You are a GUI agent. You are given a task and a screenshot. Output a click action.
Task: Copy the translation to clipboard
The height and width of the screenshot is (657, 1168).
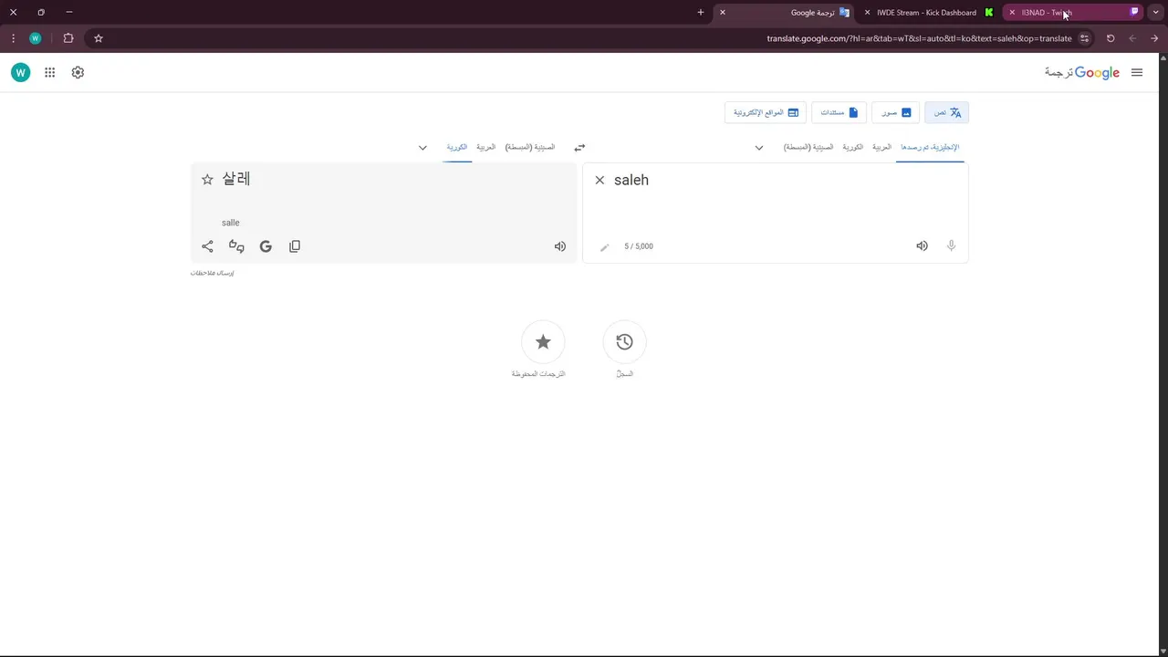[x=295, y=246]
